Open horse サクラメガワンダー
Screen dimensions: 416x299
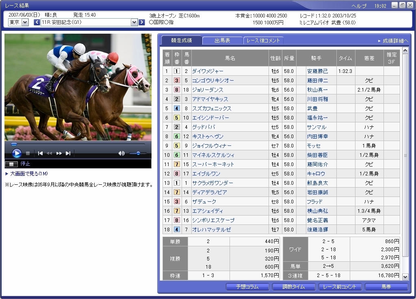pos(213,183)
